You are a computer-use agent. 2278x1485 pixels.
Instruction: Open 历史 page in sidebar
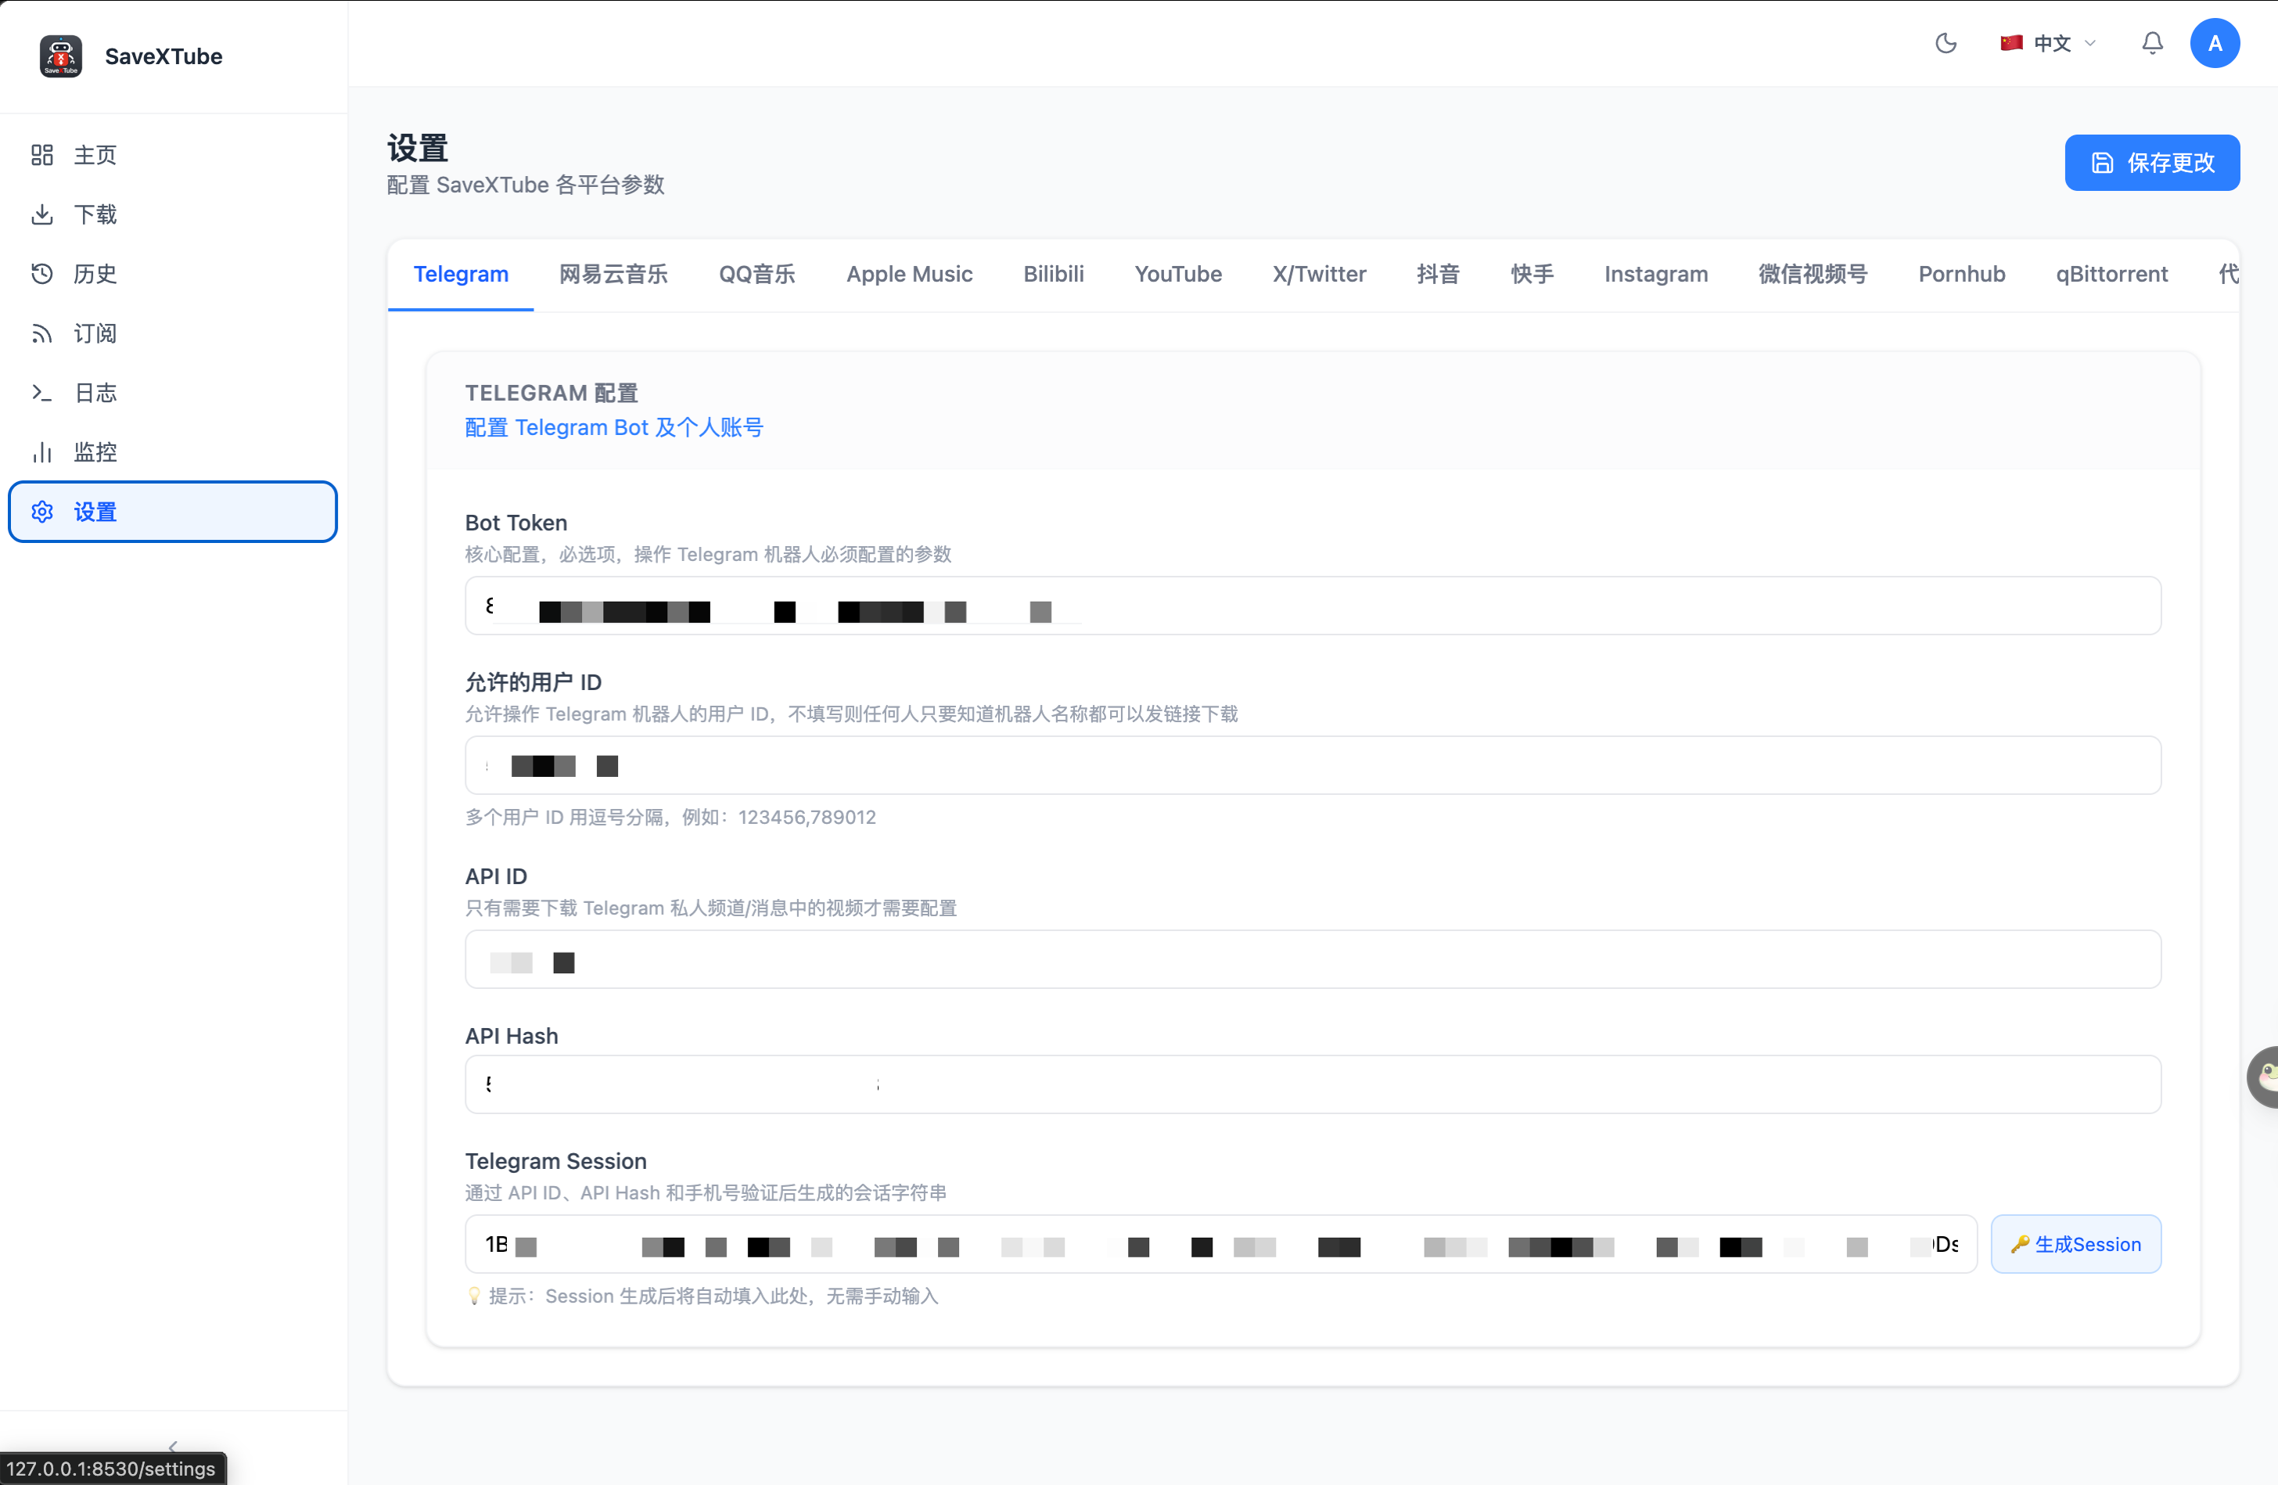point(172,274)
